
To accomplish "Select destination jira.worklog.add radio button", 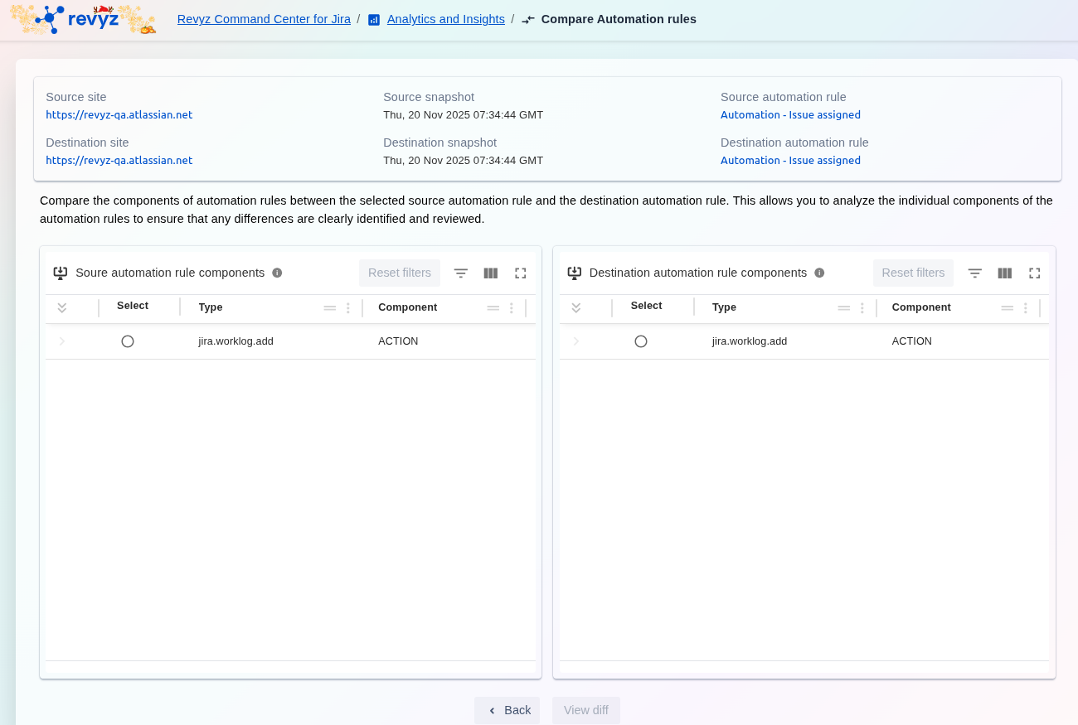I will click(x=641, y=341).
